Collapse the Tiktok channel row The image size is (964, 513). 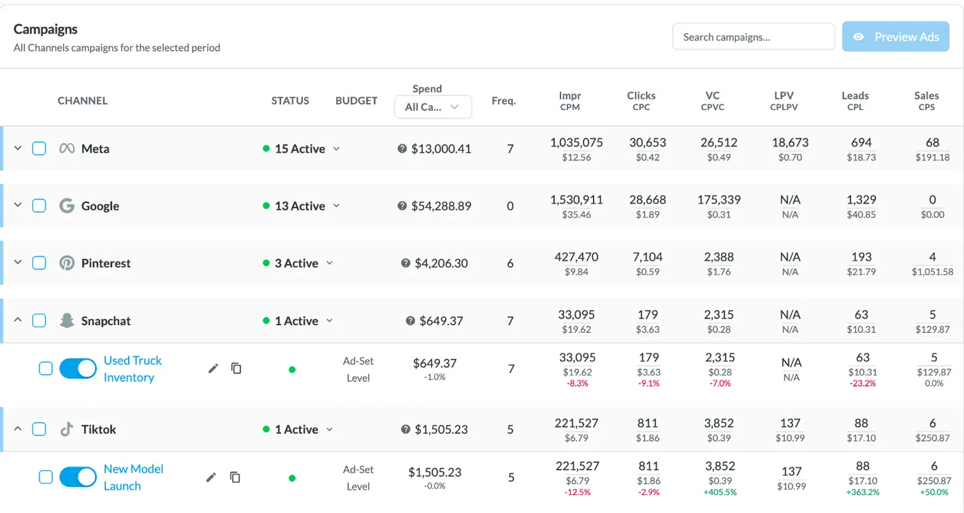[18, 429]
